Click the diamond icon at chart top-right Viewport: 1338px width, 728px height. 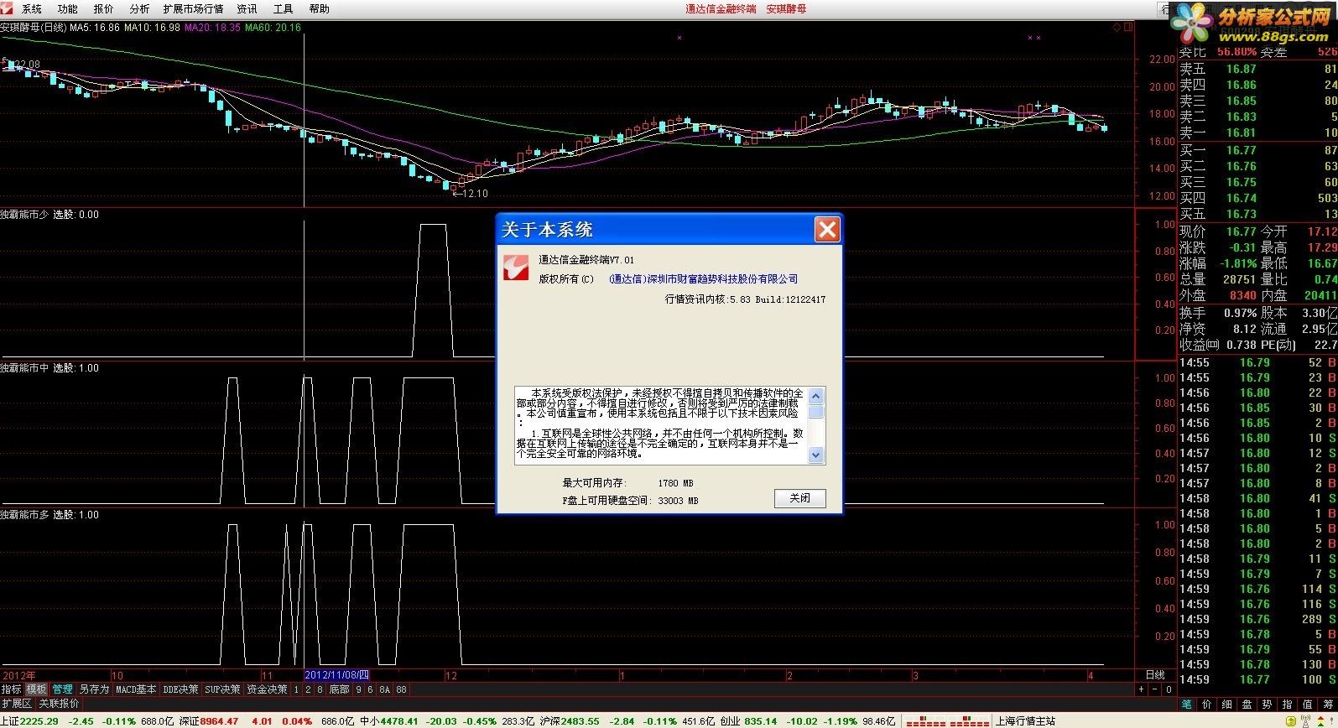1117,28
